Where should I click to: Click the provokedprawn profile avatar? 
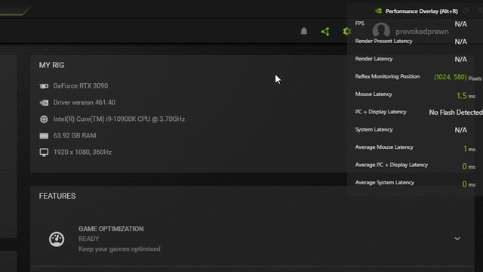(x=381, y=31)
